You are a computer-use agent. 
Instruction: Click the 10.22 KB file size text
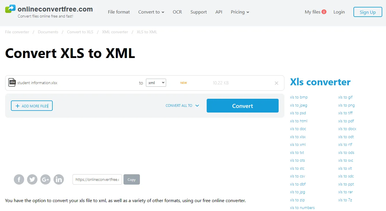(221, 83)
